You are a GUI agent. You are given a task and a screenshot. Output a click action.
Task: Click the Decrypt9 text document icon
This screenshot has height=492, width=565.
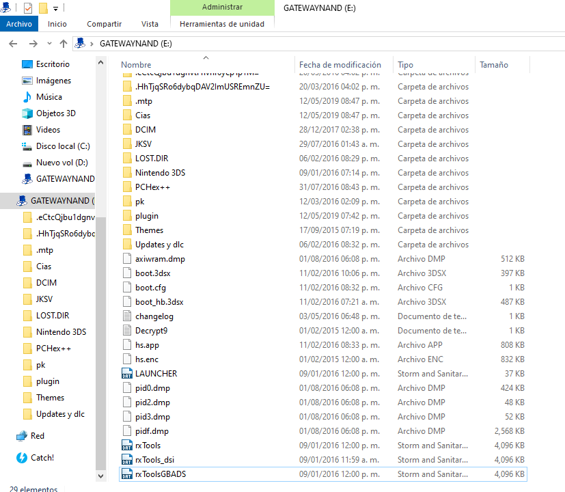pyautogui.click(x=127, y=331)
